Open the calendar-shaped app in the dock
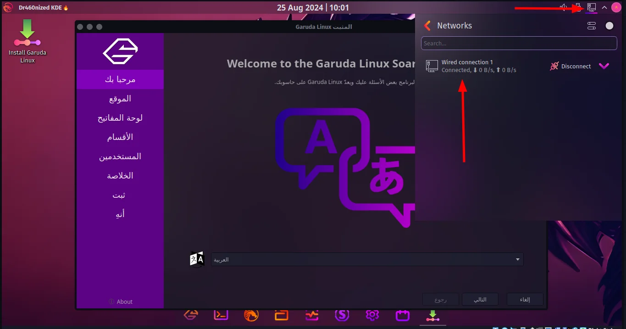The height and width of the screenshot is (329, 626). (x=403, y=315)
